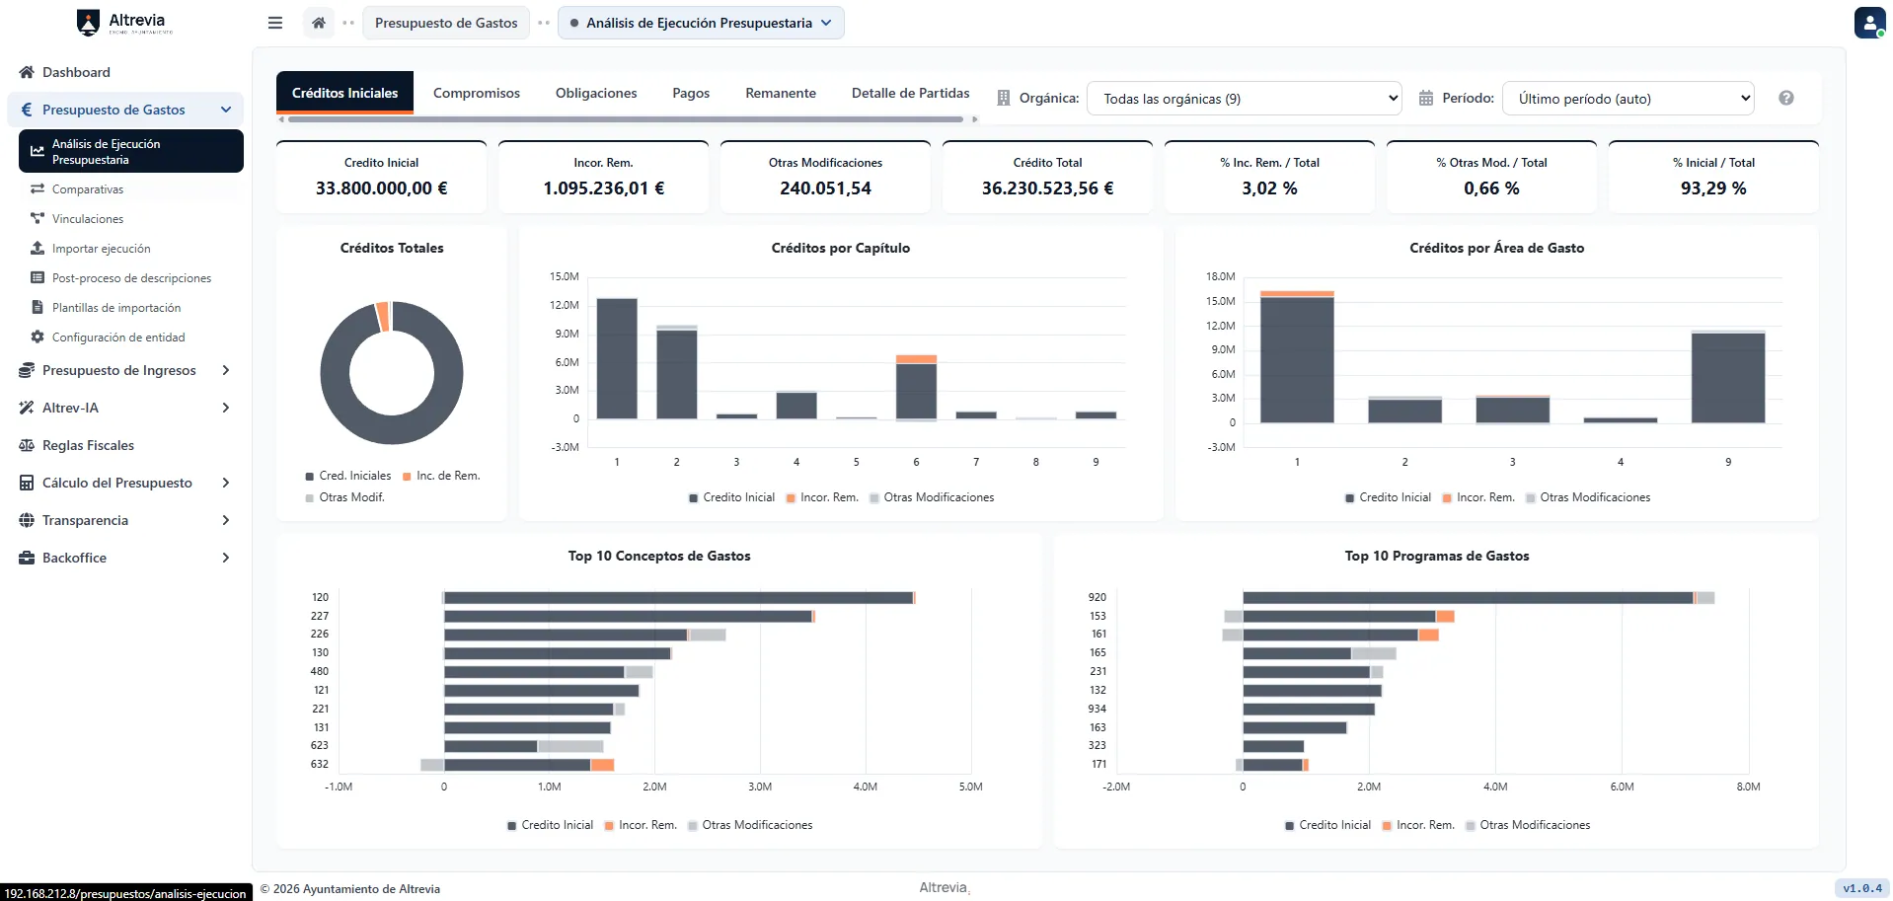Collapse the Presupuesto de Gastos sidebar section

point(226,110)
